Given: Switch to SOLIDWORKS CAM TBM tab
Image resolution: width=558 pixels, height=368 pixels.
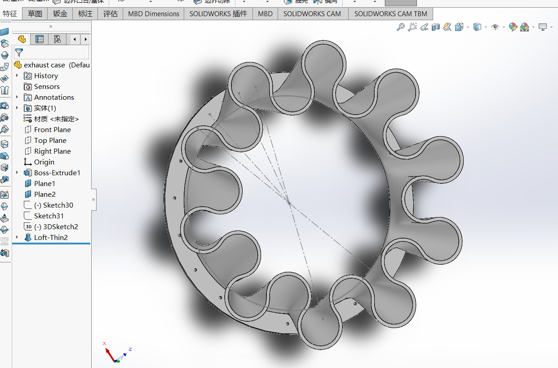Looking at the screenshot, I should tap(391, 14).
